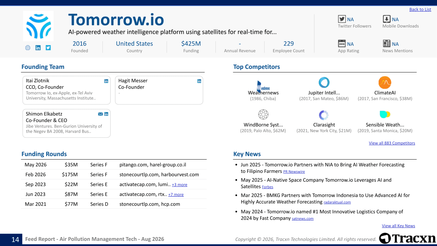The image size is (437, 246).
Task: Click the Tomorrow.io company logo thumbnail
Action: pyautogui.click(x=38, y=26)
